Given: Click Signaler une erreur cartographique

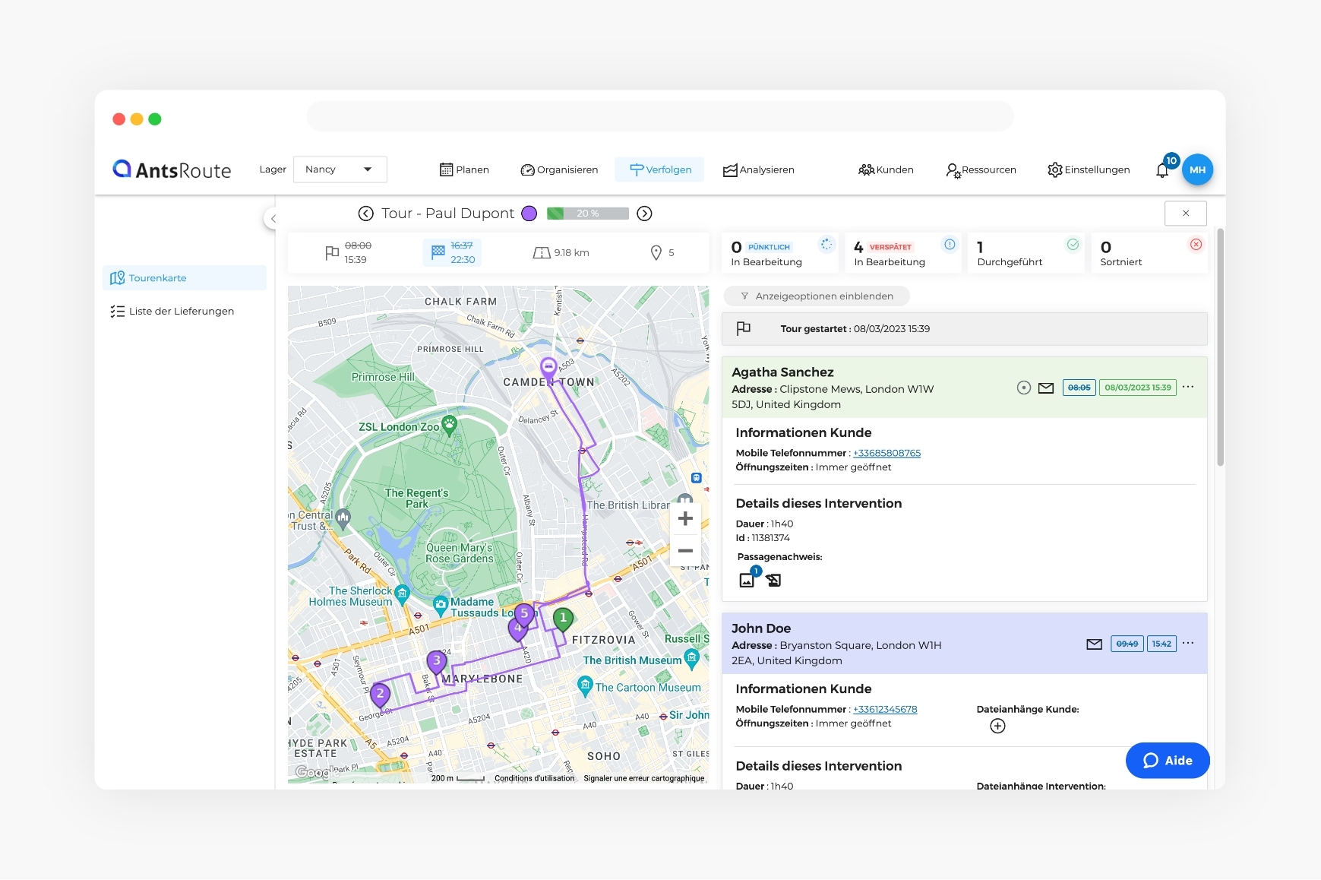Looking at the screenshot, I should click(643, 778).
